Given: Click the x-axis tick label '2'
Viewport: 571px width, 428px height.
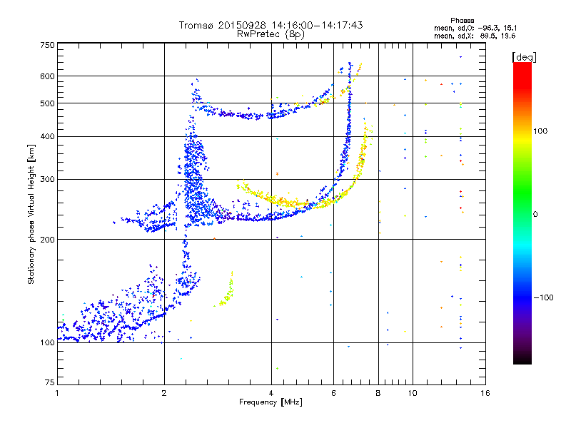Looking at the screenshot, I should pyautogui.click(x=164, y=393).
